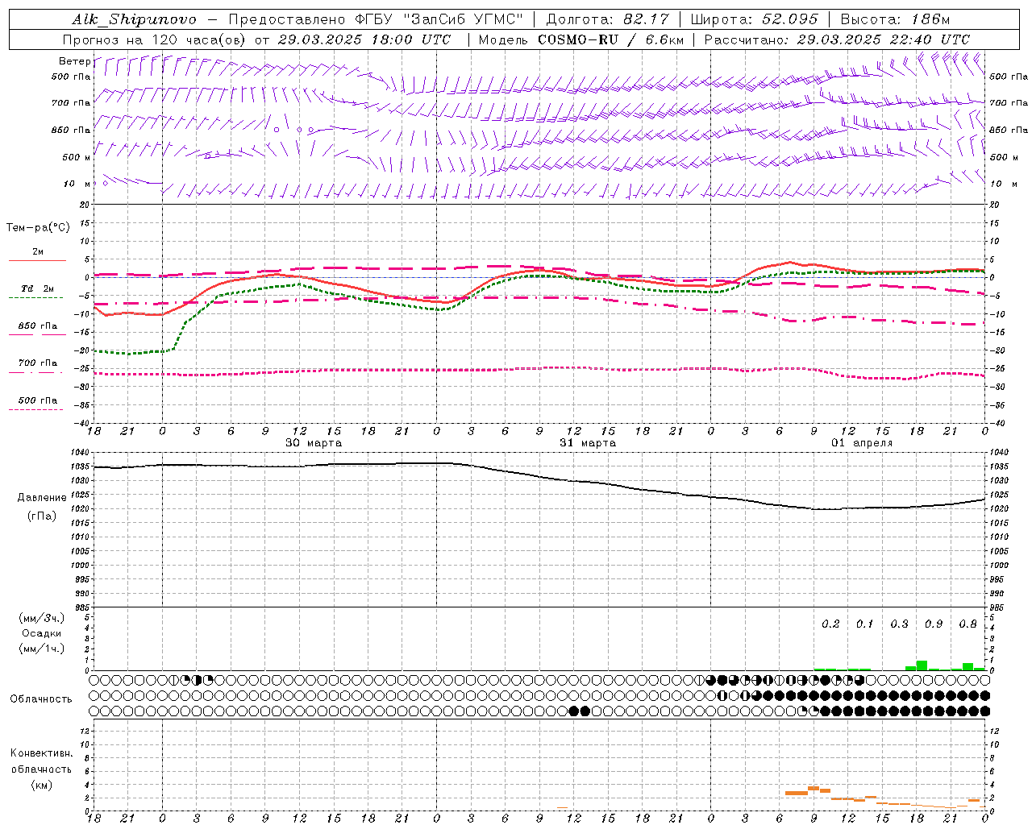This screenshot has width=1032, height=825.
Task: Click the COSMO-RU model name in header
Action: (x=579, y=39)
